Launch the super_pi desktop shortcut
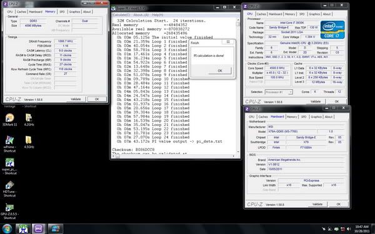The height and width of the screenshot is (234, 375). (9, 166)
